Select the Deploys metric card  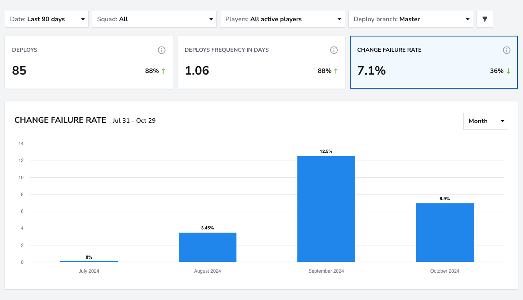[x=89, y=62]
